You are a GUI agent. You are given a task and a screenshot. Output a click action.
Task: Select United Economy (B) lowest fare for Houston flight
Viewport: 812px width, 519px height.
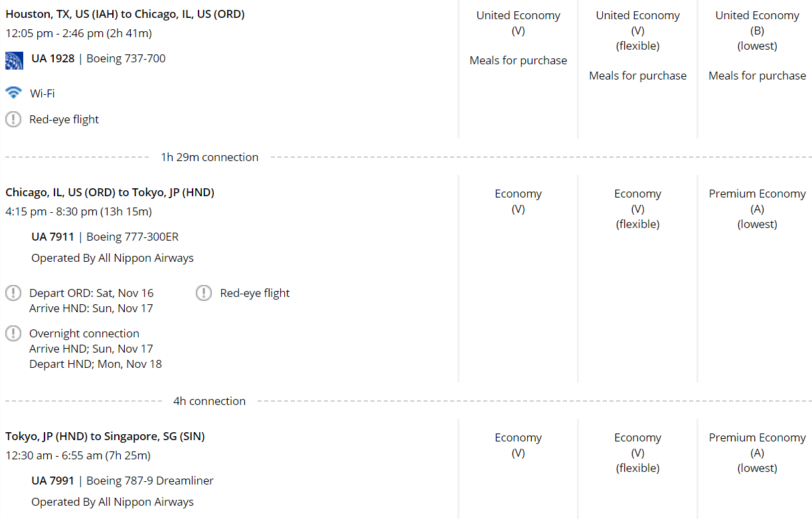pyautogui.click(x=757, y=30)
